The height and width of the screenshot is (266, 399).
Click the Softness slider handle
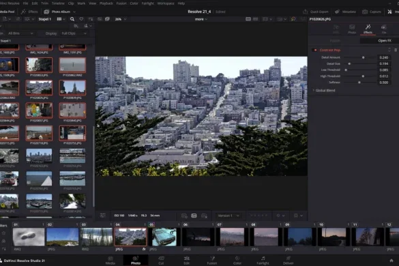pyautogui.click(x=359, y=83)
